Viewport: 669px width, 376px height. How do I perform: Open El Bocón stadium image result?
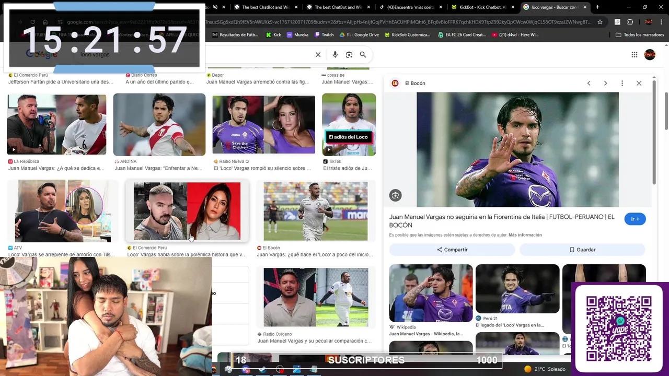click(316, 211)
